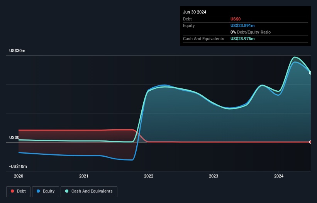Image resolution: width=317 pixels, height=203 pixels.
Task: Click the teal Cash And Equivalents dot
Action: [67, 191]
